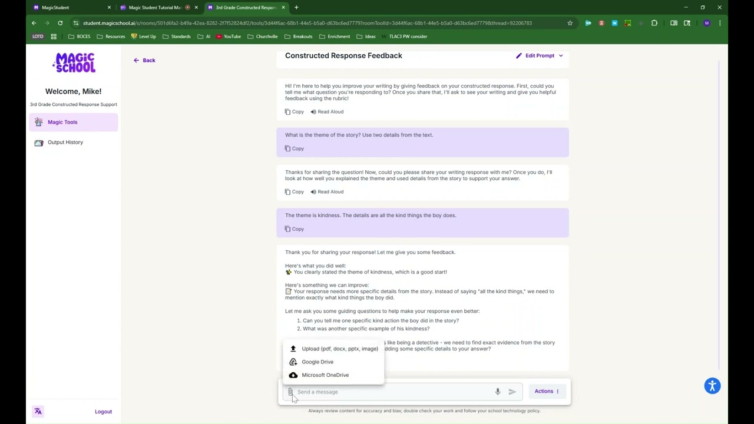Image resolution: width=754 pixels, height=424 pixels.
Task: Click the address bar URL
Action: (307, 23)
